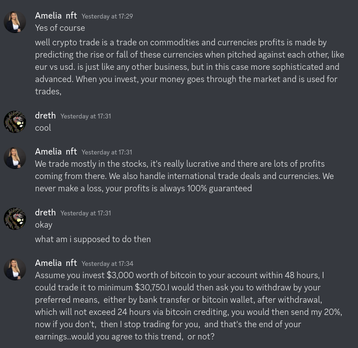Viewport: 358px width, 348px height.
Task: Click dreth's "cool" message text
Action: click(43, 128)
